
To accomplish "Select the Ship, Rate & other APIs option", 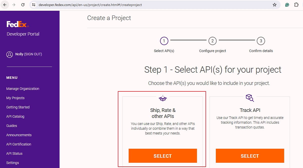I will point(163,156).
